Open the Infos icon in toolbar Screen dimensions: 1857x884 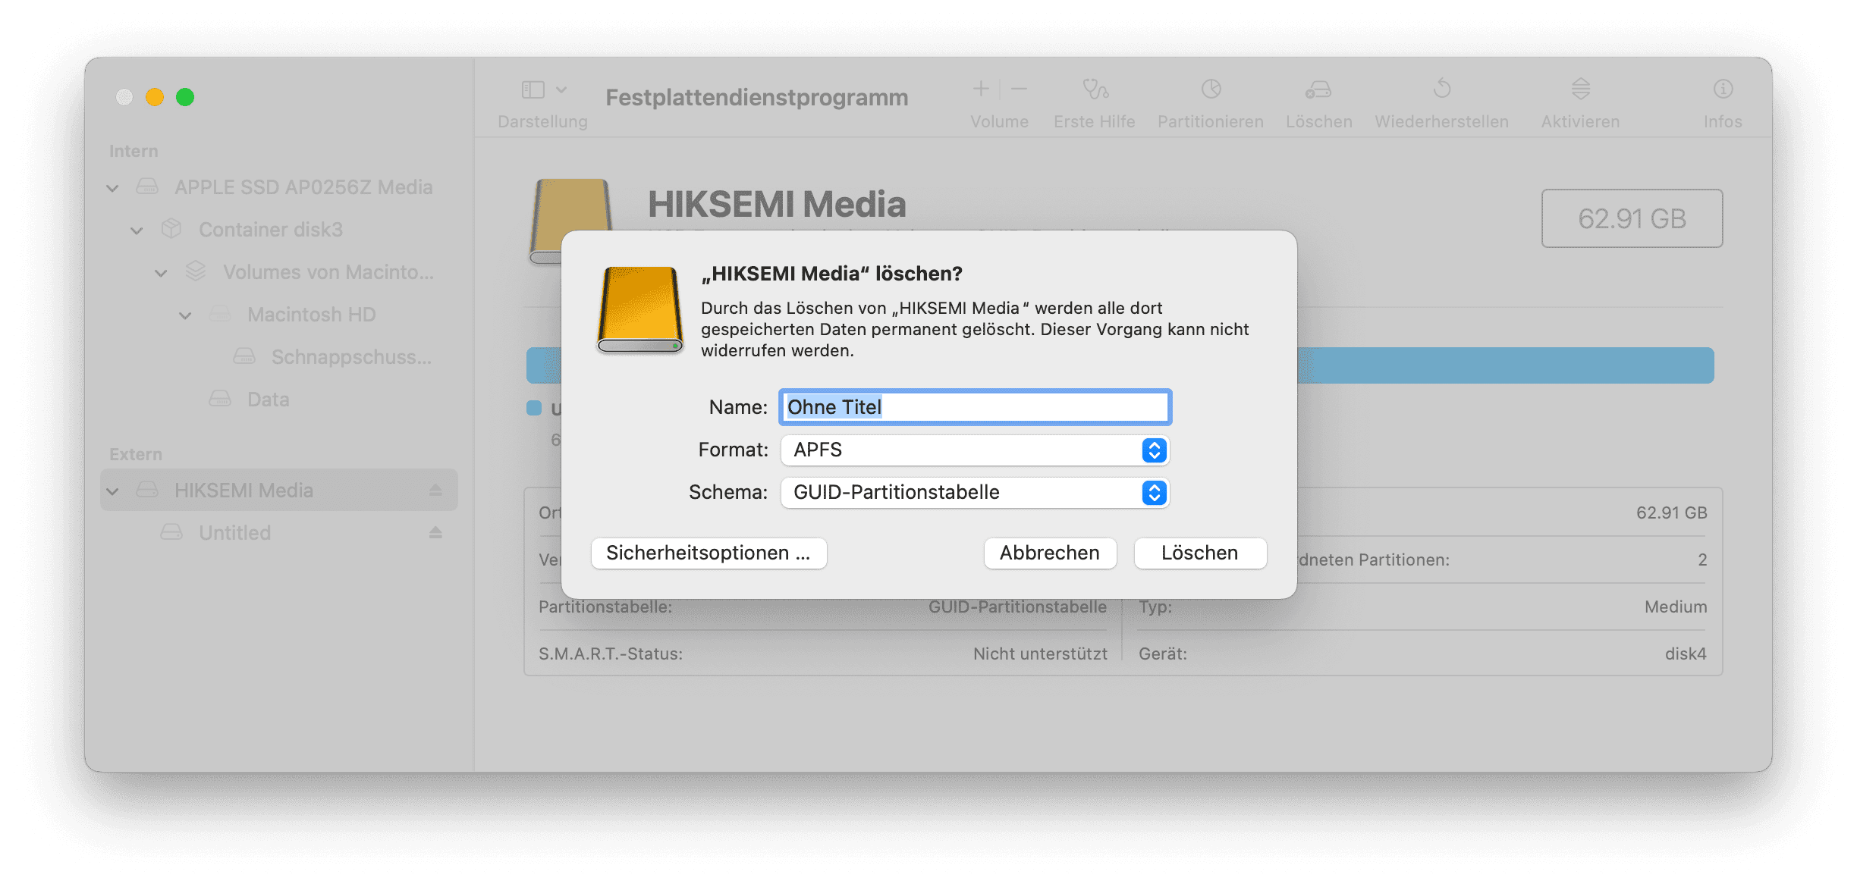coord(1723,89)
